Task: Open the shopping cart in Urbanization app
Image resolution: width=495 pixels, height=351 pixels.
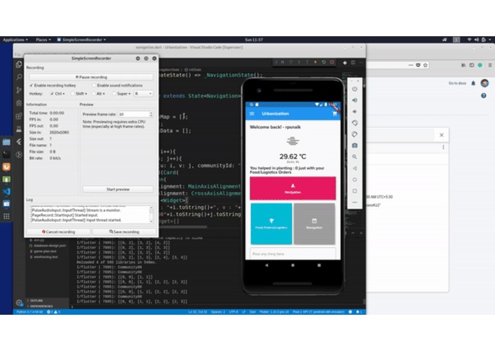Action: [334, 114]
